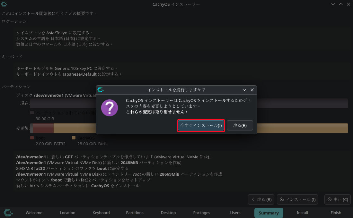
Task: Click the fat32 boot flag line
Action: point(72,169)
